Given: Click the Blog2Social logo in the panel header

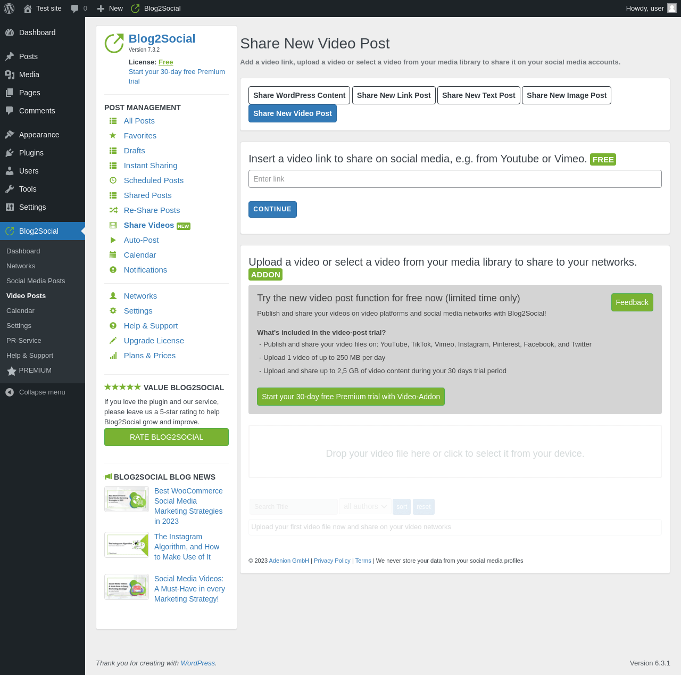Looking at the screenshot, I should click(114, 43).
